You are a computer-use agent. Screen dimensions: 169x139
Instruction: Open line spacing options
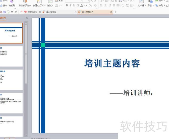(123, 5)
